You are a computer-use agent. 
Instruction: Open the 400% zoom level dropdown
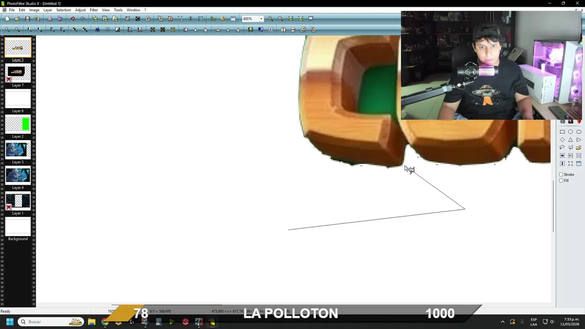261,19
